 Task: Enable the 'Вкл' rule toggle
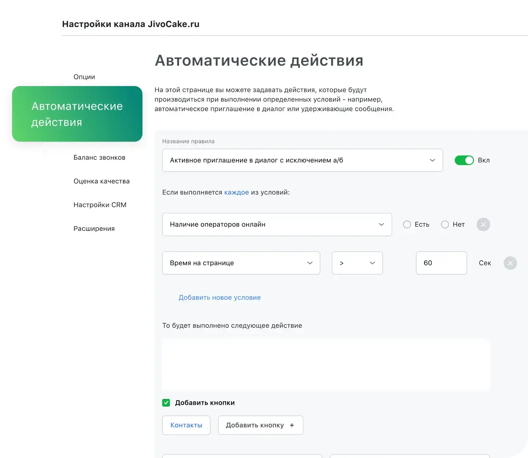pyautogui.click(x=464, y=160)
